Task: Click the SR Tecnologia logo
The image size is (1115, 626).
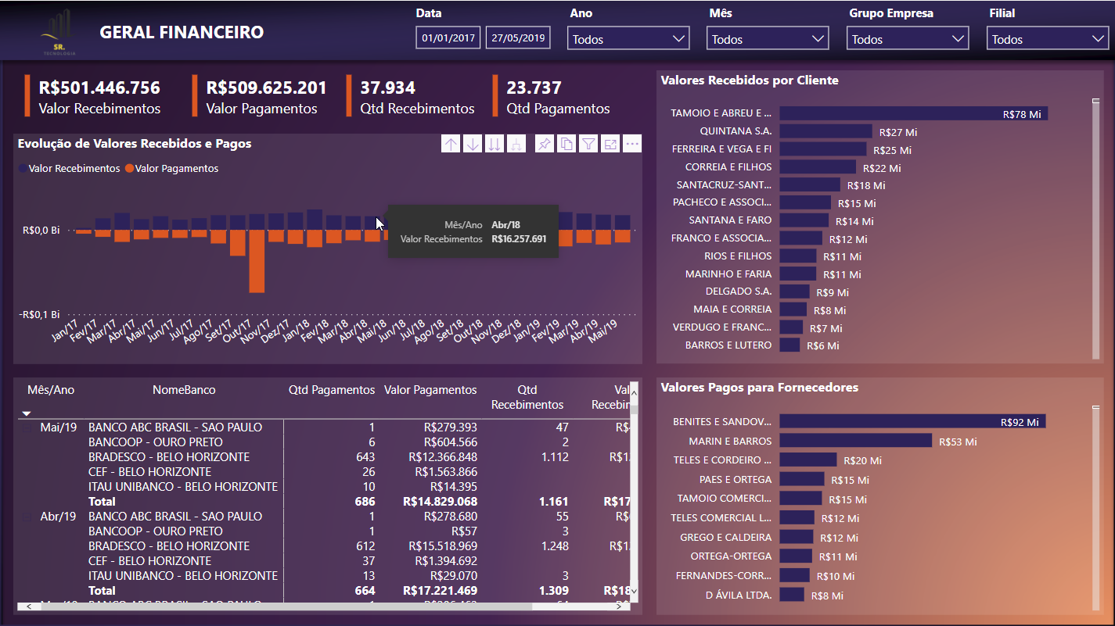Action: pos(59,32)
